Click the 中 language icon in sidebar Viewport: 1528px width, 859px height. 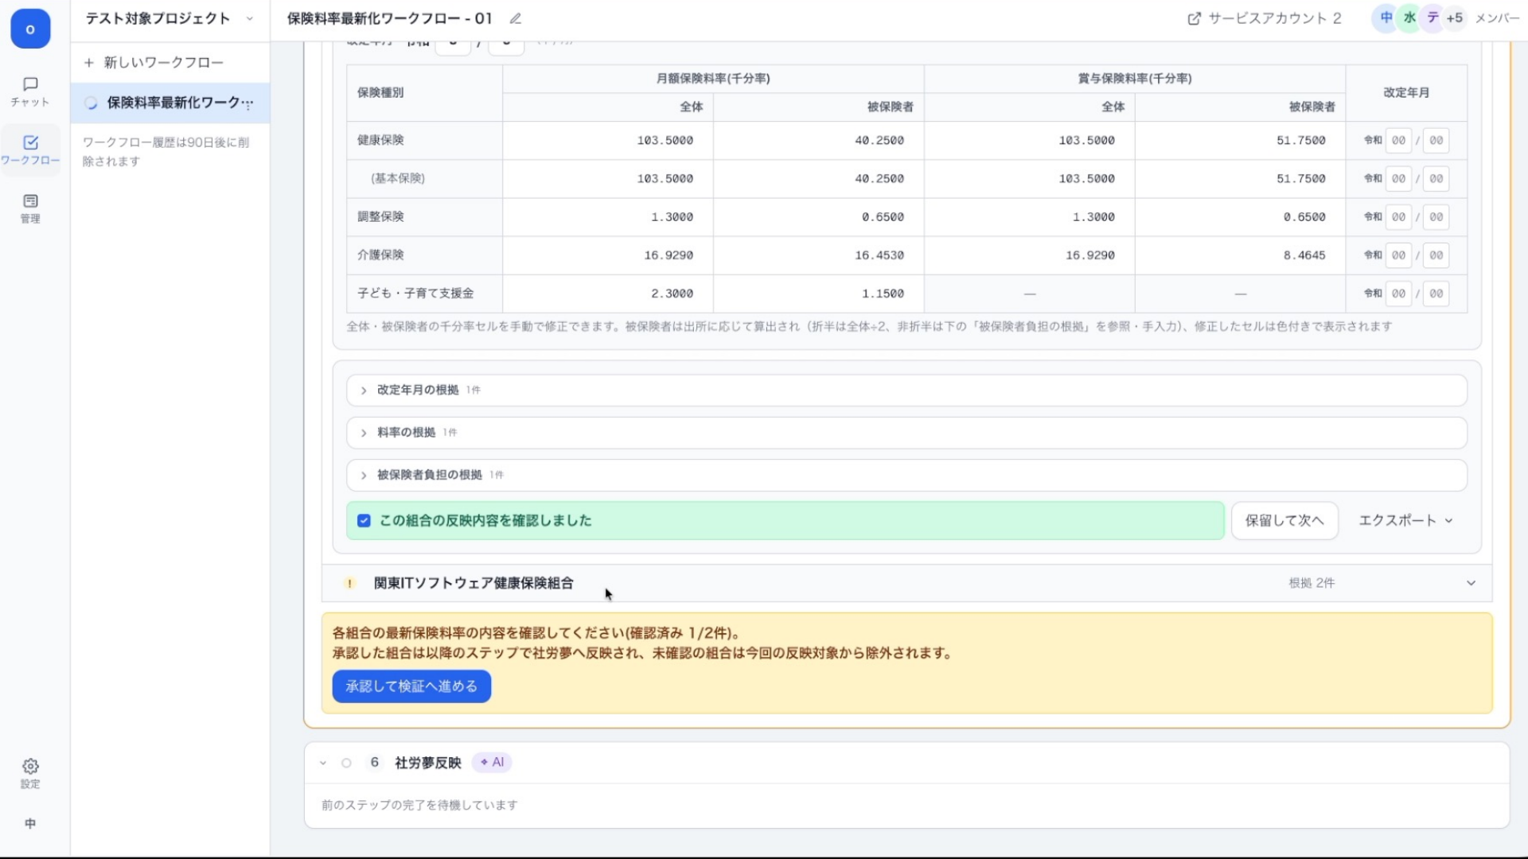point(30,823)
